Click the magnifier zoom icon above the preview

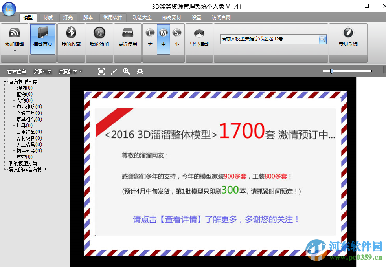point(127,71)
